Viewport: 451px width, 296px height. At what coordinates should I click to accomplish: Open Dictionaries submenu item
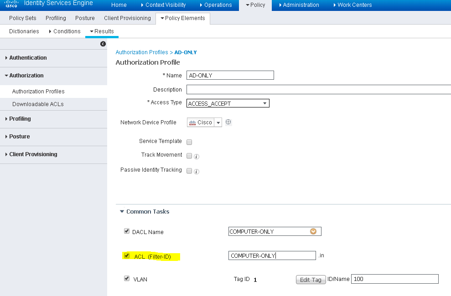coord(24,31)
